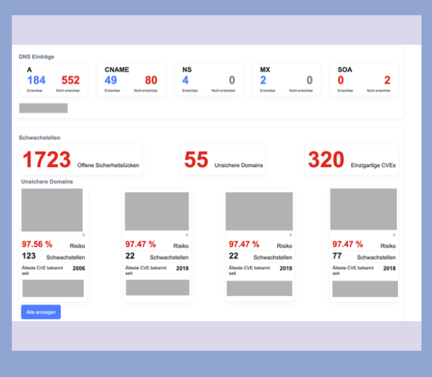Click the help question mark on the 97.56 % card
This screenshot has height=377, width=432.
pyautogui.click(x=84, y=235)
